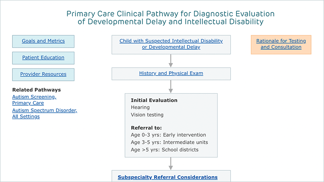Click the arrow pointing to Subspecialty Referral Considerations
Viewport: 324px width, 182px height.
tap(171, 164)
